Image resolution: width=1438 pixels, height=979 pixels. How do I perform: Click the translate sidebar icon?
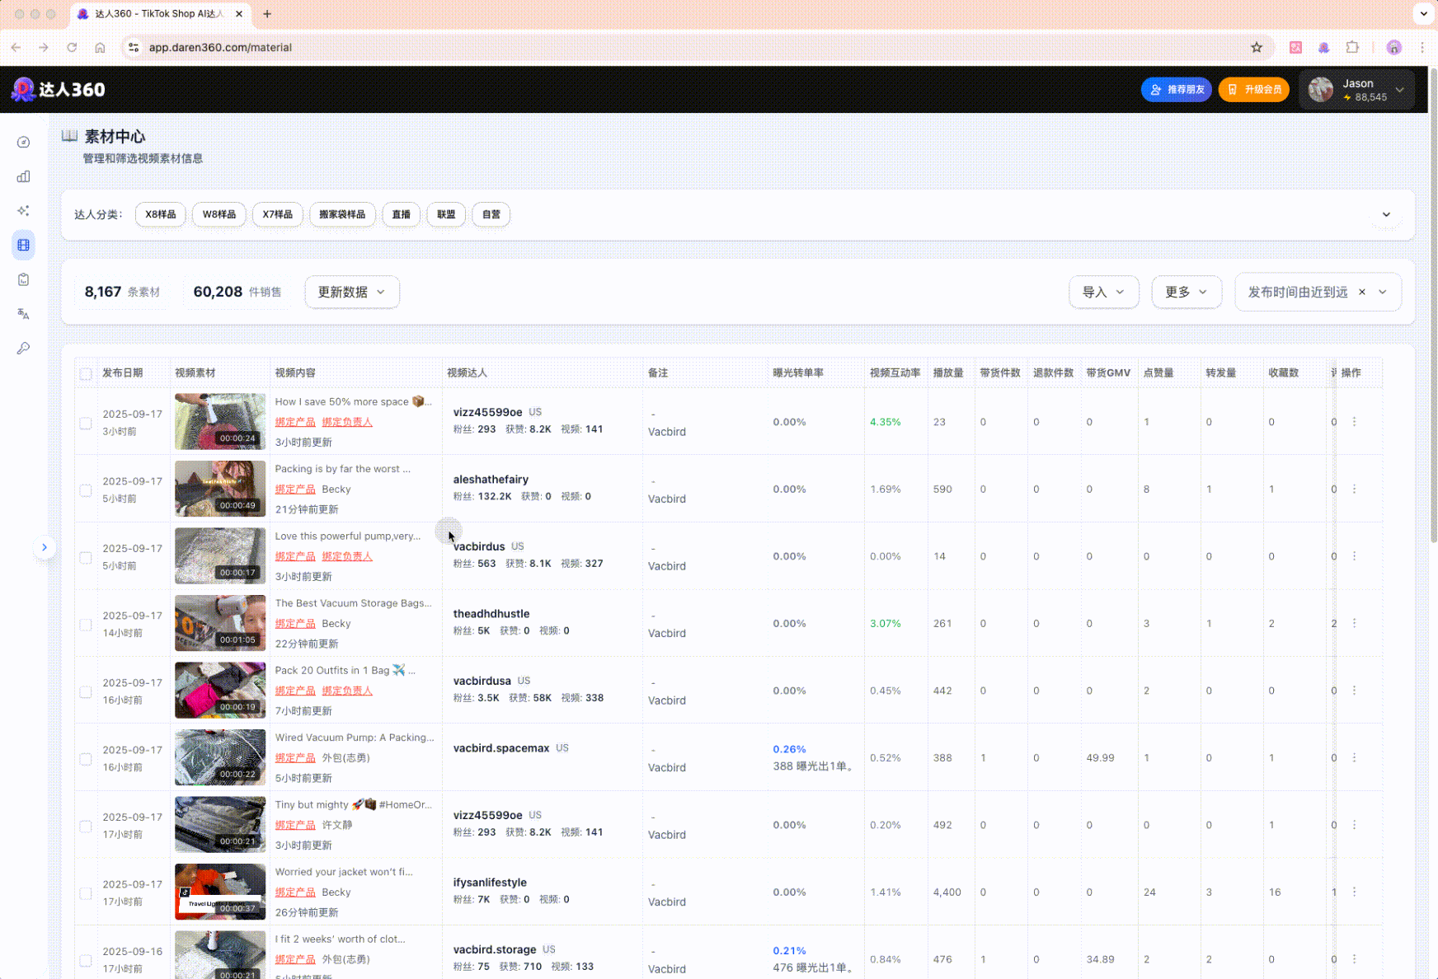point(23,314)
